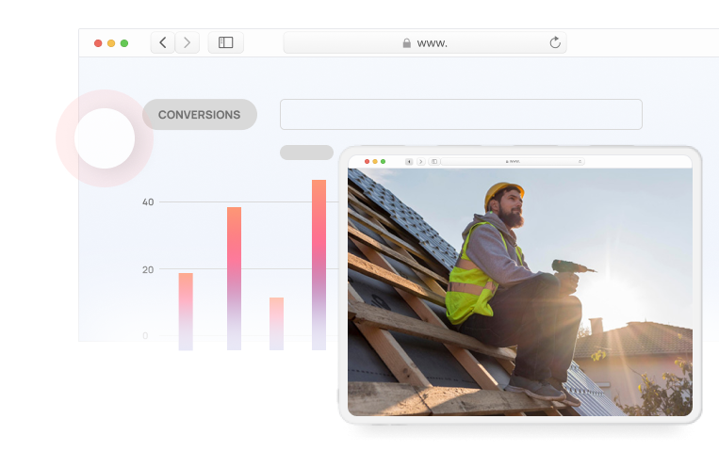Click the tallest bar in the chart
This screenshot has height=451, width=719.
[x=319, y=264]
